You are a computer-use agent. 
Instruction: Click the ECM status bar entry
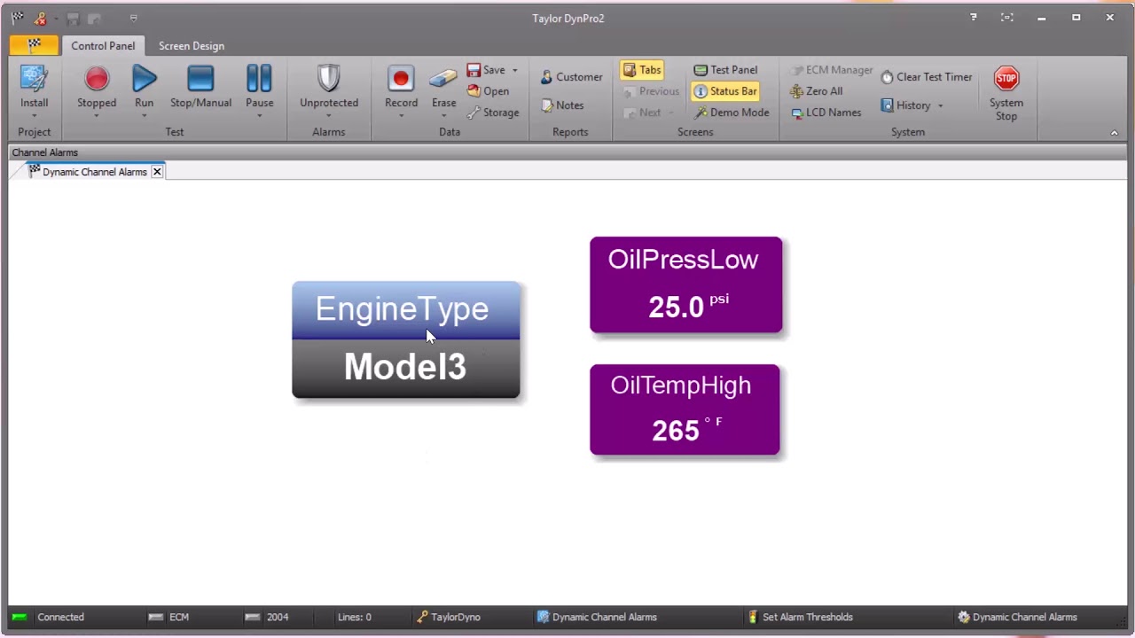point(168,617)
